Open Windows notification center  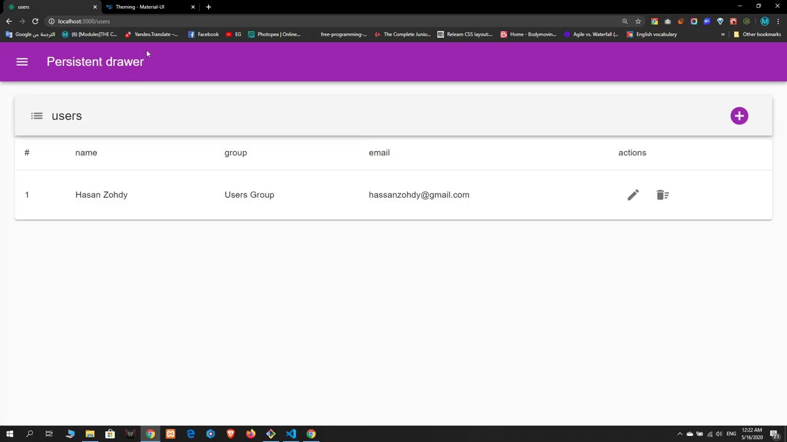(776, 434)
